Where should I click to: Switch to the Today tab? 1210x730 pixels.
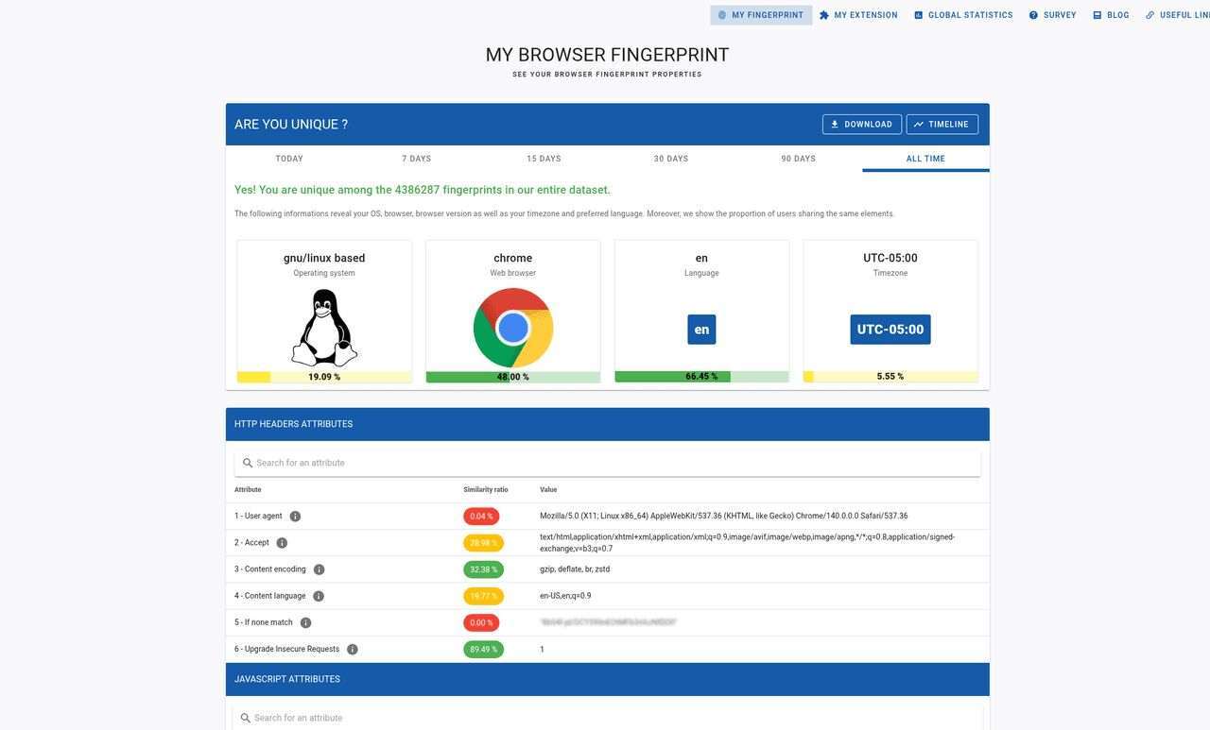289,159
